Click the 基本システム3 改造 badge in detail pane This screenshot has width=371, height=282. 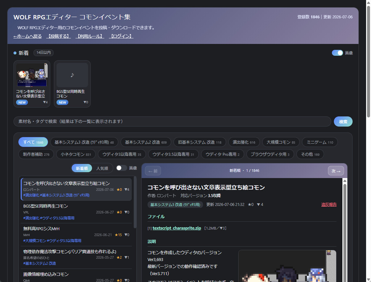[x=175, y=205]
